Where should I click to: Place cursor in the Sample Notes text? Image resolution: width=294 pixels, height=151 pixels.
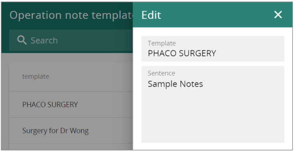tap(175, 84)
